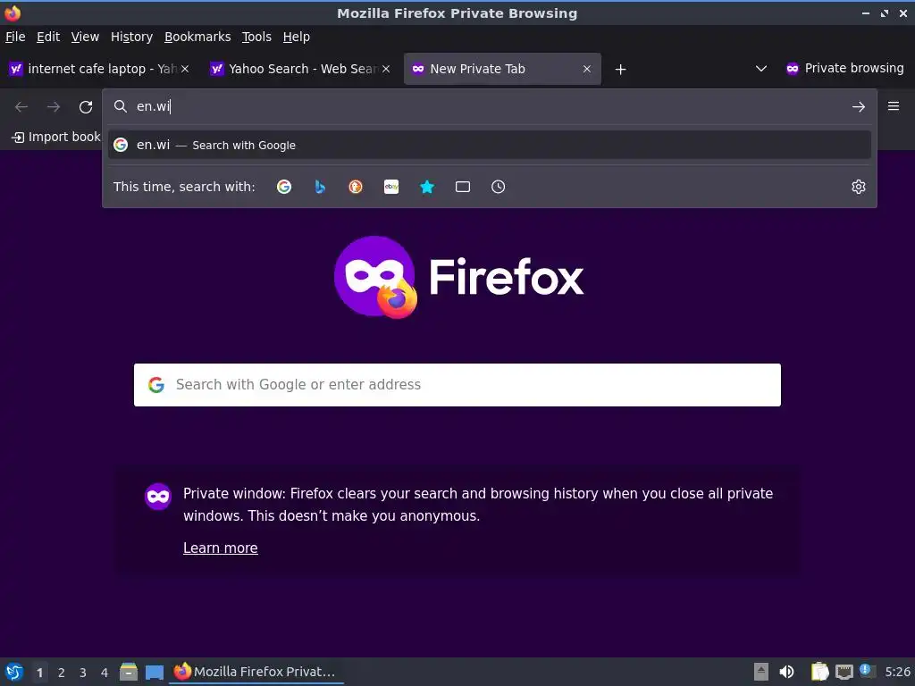Image resolution: width=915 pixels, height=686 pixels.
Task: Search with Google one-off icon
Action: point(284,187)
